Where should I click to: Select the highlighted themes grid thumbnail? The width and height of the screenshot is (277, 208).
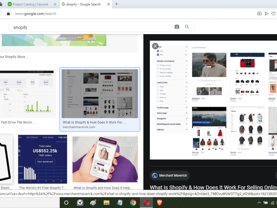click(100, 93)
